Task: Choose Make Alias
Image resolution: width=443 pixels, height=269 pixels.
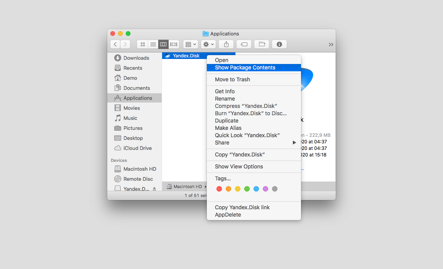Action: tap(254, 128)
